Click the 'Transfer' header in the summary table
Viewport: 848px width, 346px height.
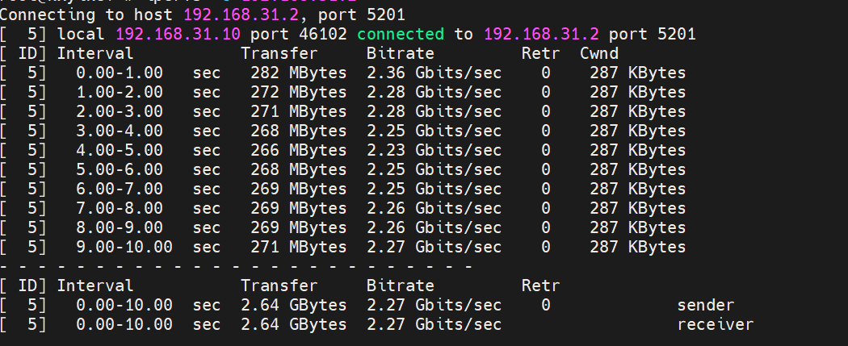click(x=279, y=286)
